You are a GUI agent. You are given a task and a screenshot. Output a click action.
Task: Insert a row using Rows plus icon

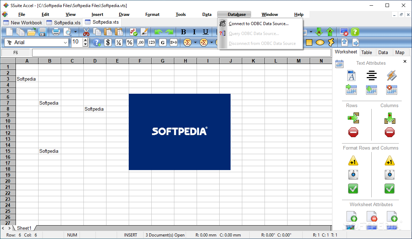pyautogui.click(x=353, y=118)
